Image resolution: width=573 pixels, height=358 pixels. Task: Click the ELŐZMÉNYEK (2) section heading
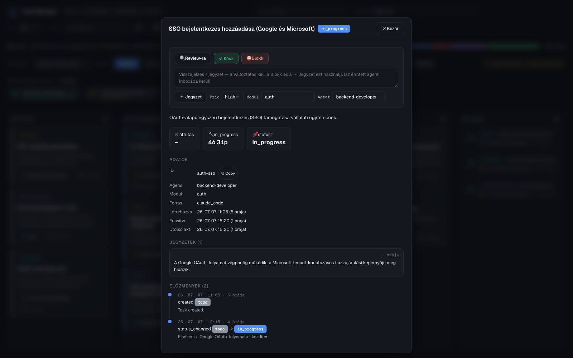(x=189, y=286)
